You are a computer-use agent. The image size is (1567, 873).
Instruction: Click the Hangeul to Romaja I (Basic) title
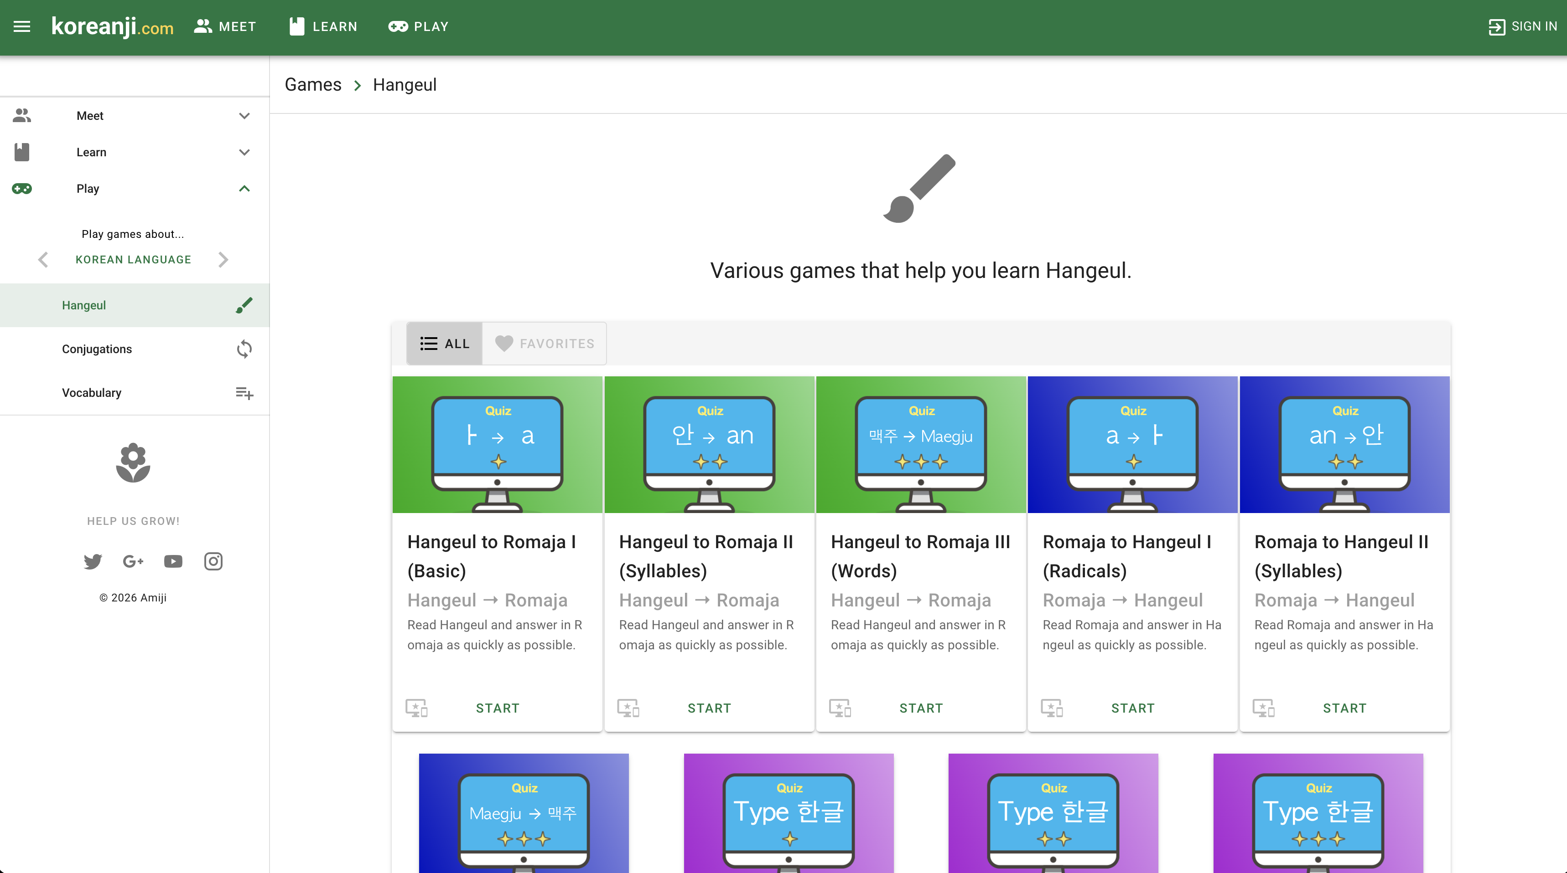pyautogui.click(x=492, y=556)
